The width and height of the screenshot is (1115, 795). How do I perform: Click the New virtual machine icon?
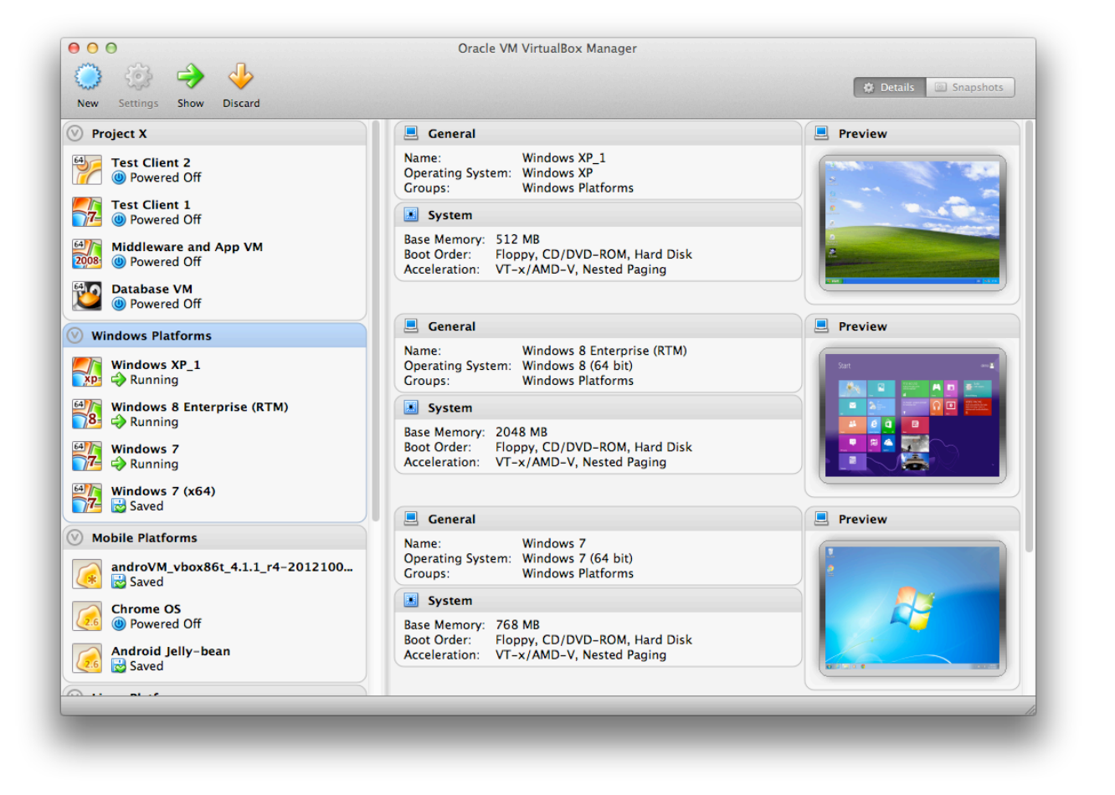tap(88, 78)
